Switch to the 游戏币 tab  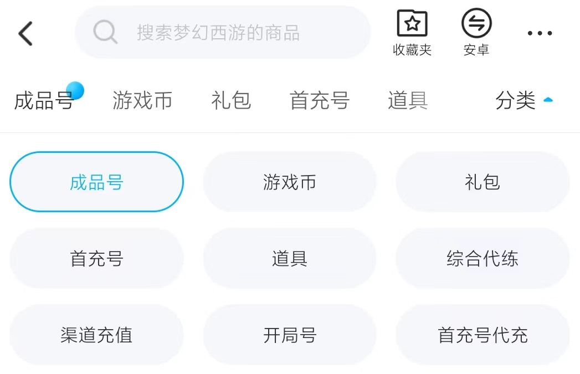[x=142, y=101]
